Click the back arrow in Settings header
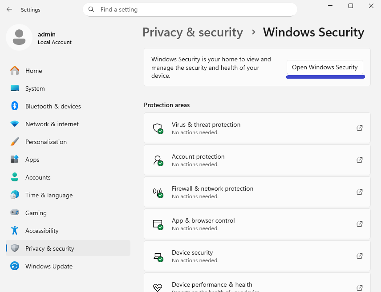Screen dimensions: 381x292 pyautogui.click(x=9, y=9)
